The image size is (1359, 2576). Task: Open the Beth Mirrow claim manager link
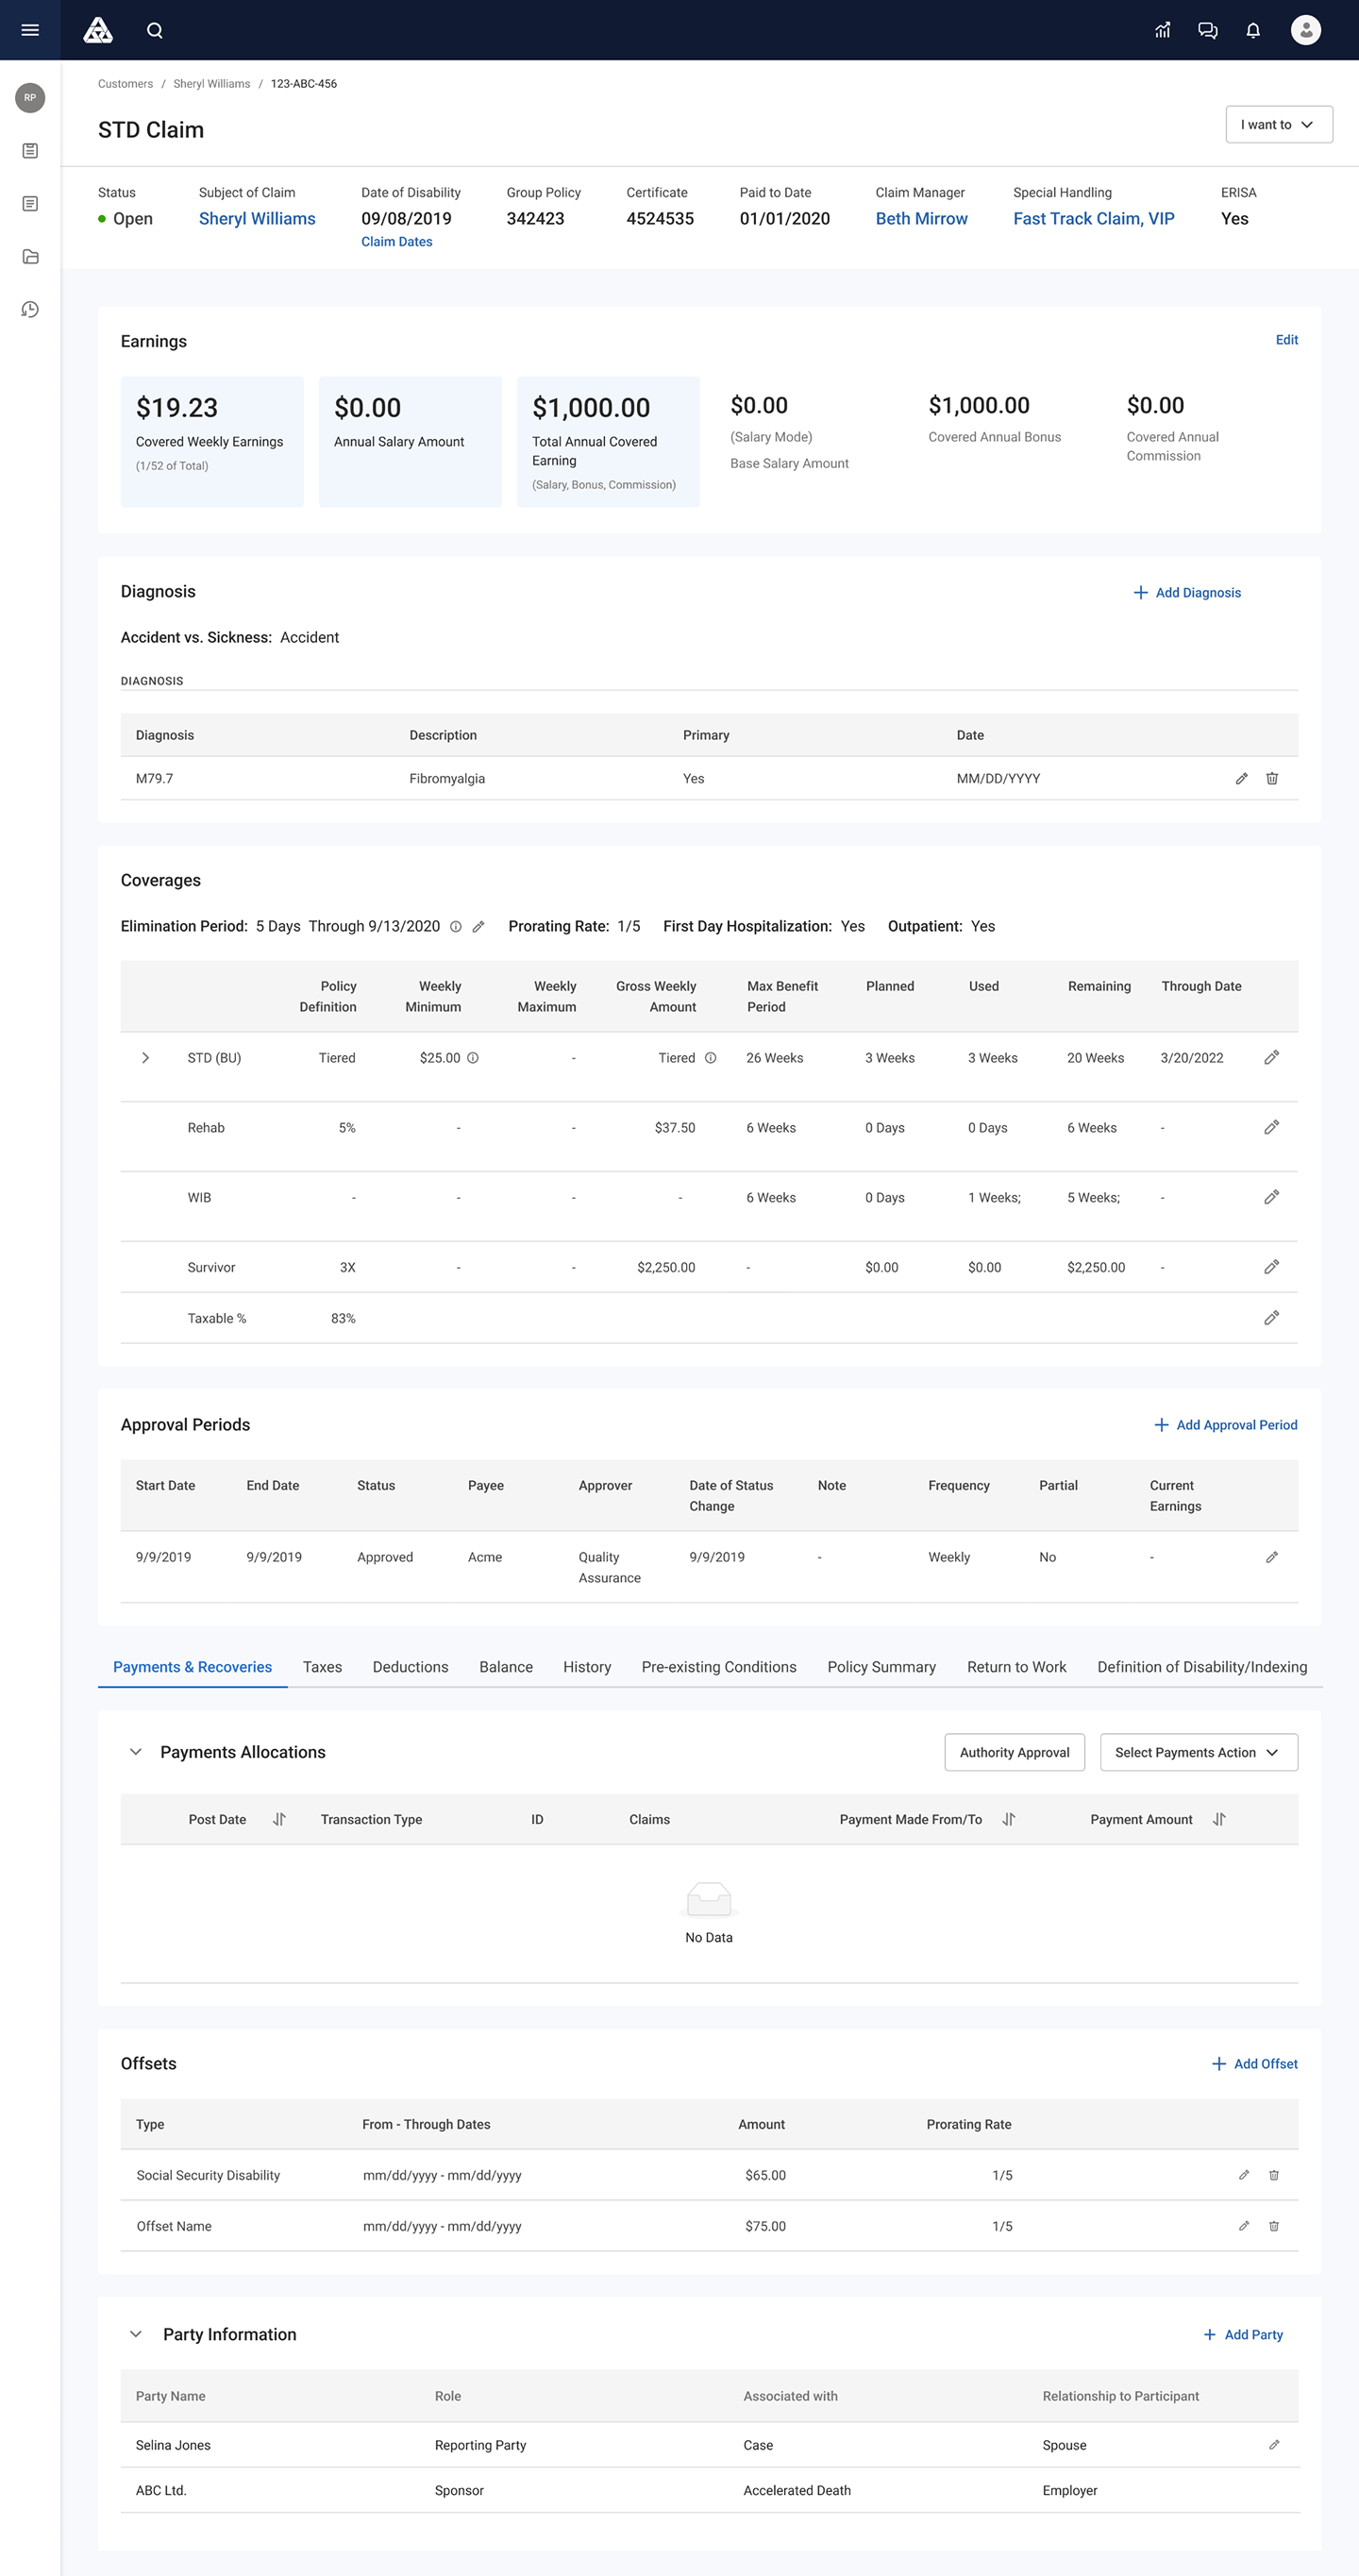921,219
